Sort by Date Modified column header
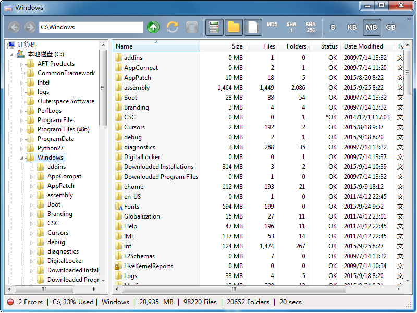 click(363, 46)
